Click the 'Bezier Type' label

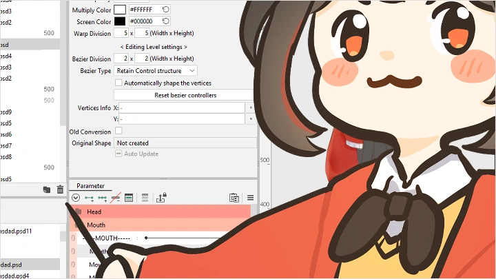96,70
